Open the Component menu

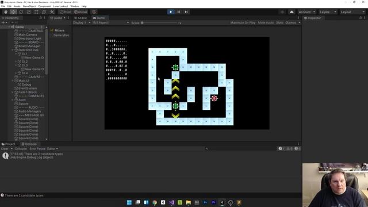(44, 6)
